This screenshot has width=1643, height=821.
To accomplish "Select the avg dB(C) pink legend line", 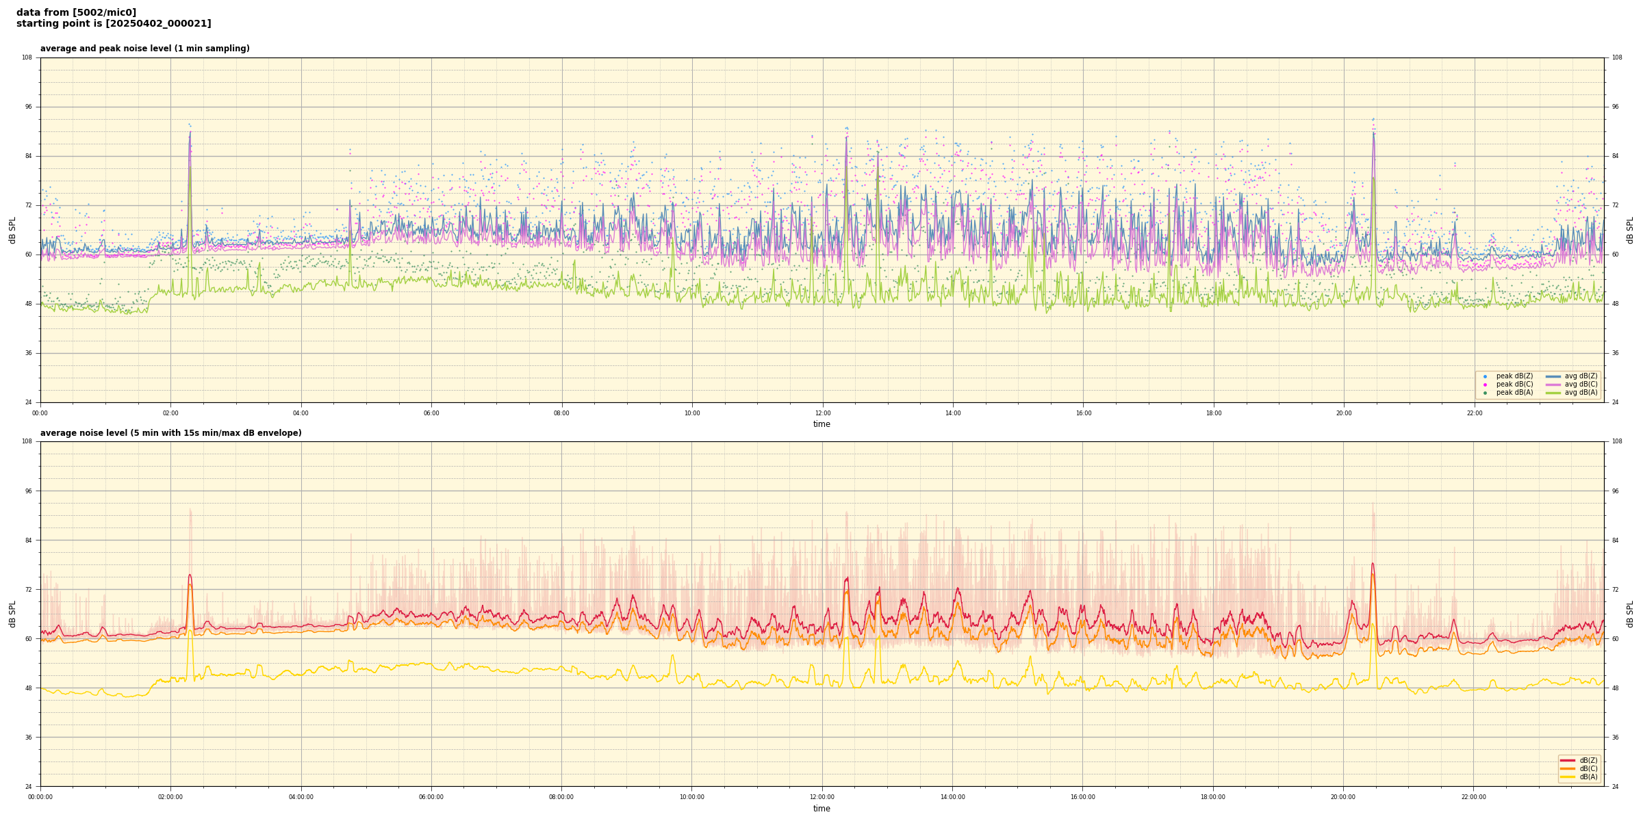I will click(x=1553, y=385).
